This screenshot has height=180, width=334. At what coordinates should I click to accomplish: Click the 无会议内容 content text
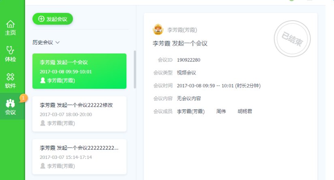click(189, 99)
